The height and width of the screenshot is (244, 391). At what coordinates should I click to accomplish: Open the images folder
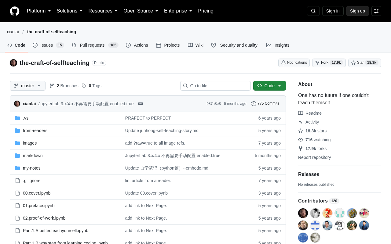[30, 143]
